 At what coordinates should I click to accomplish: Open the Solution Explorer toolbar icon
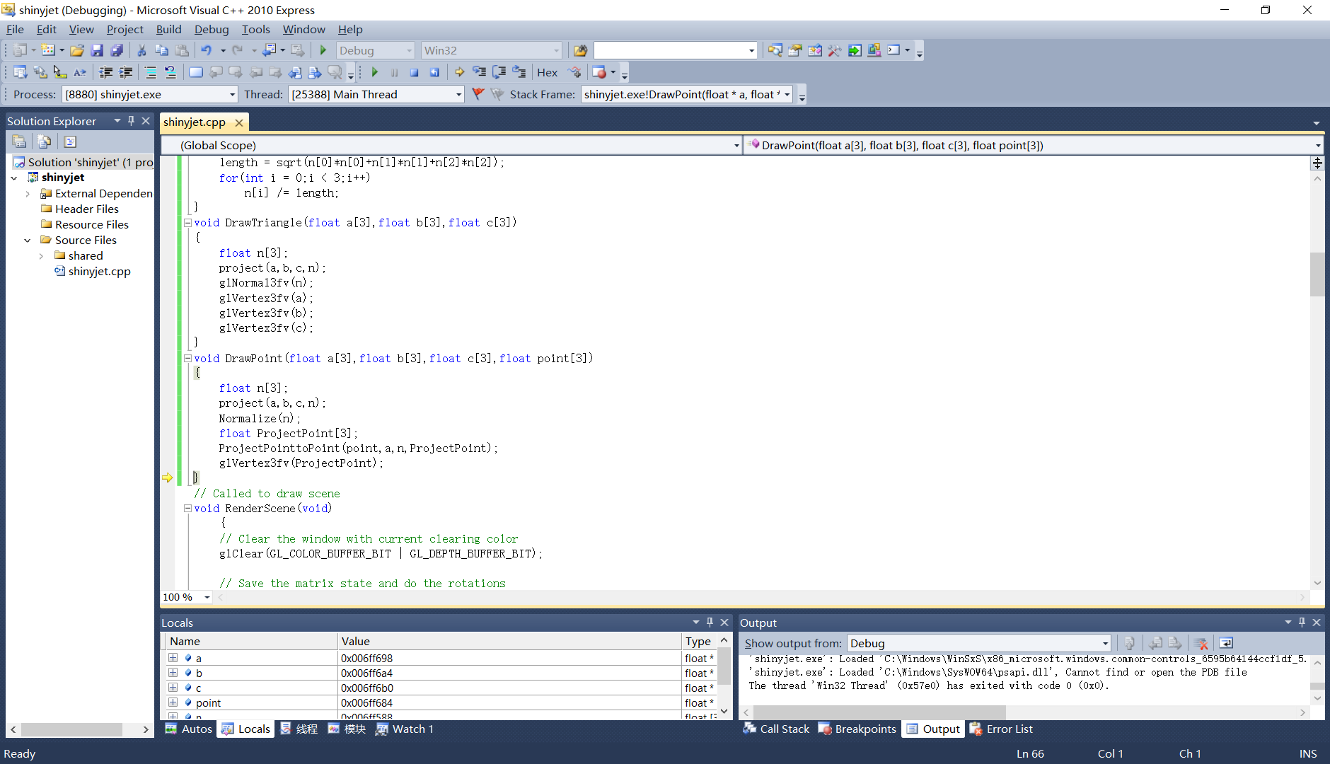click(x=775, y=50)
